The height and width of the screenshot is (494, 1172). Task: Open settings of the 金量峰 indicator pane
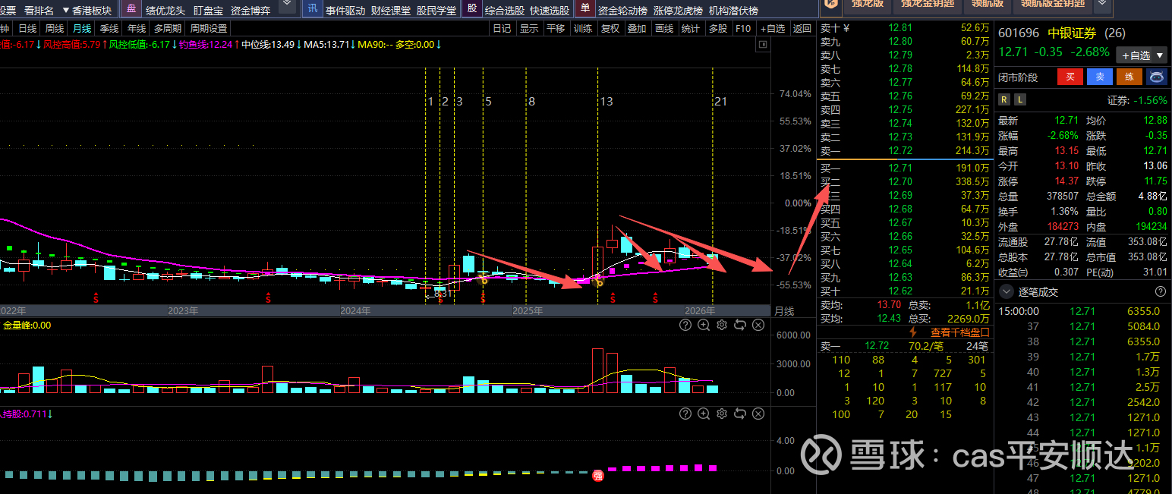click(722, 325)
